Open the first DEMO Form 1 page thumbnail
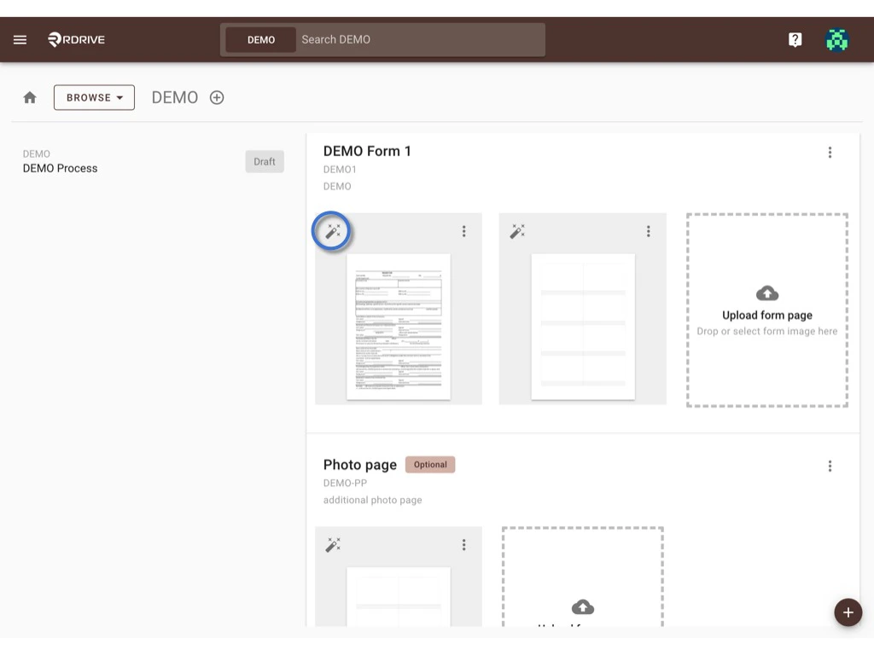 point(398,324)
